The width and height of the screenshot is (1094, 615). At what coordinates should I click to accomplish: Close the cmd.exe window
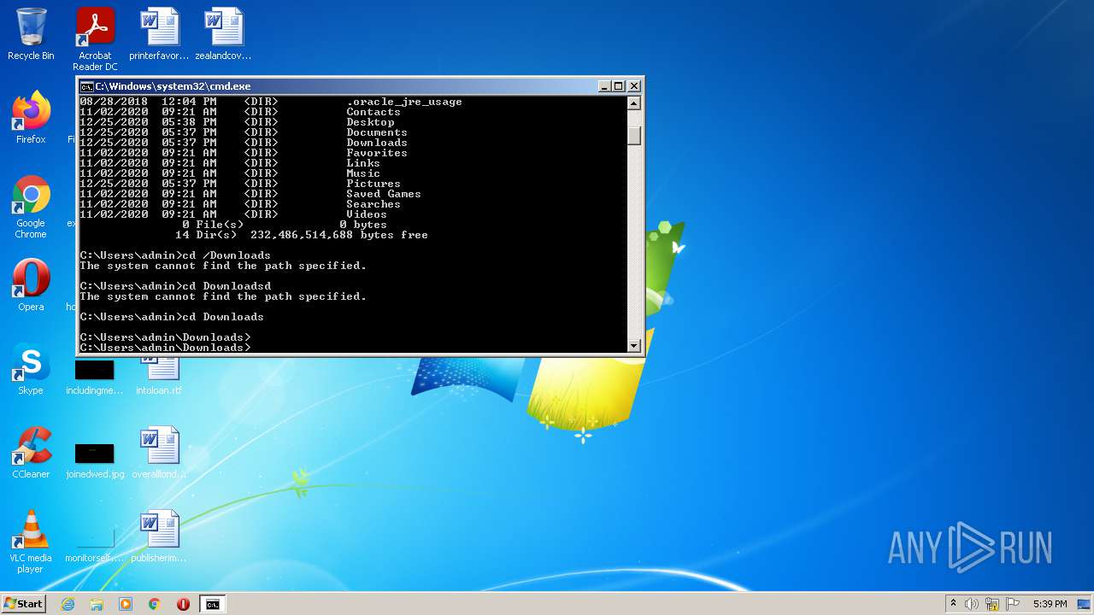click(634, 86)
